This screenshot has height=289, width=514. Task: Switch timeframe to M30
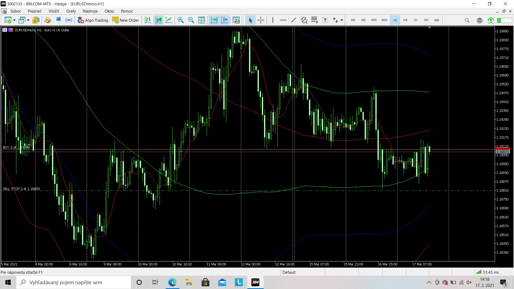384,20
